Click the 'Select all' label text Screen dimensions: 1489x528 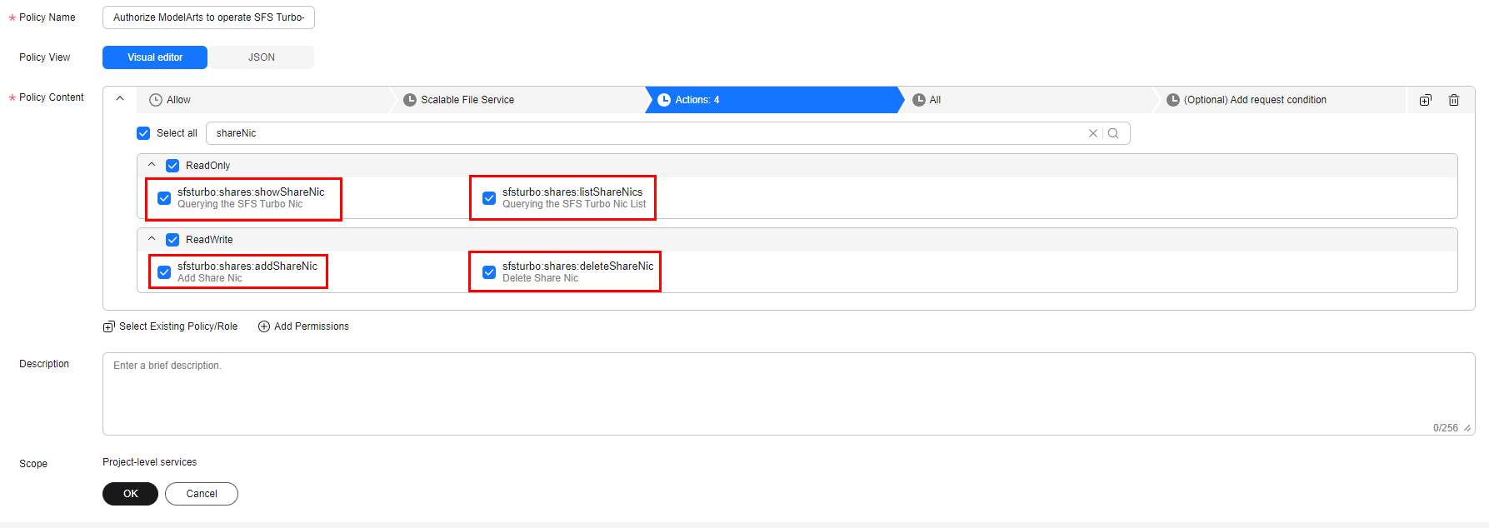[x=177, y=133]
